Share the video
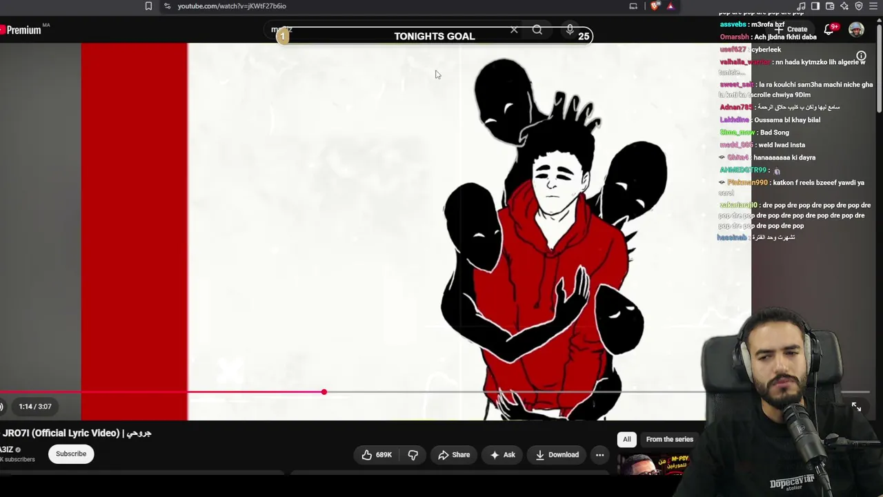This screenshot has width=883, height=497. pyautogui.click(x=454, y=455)
